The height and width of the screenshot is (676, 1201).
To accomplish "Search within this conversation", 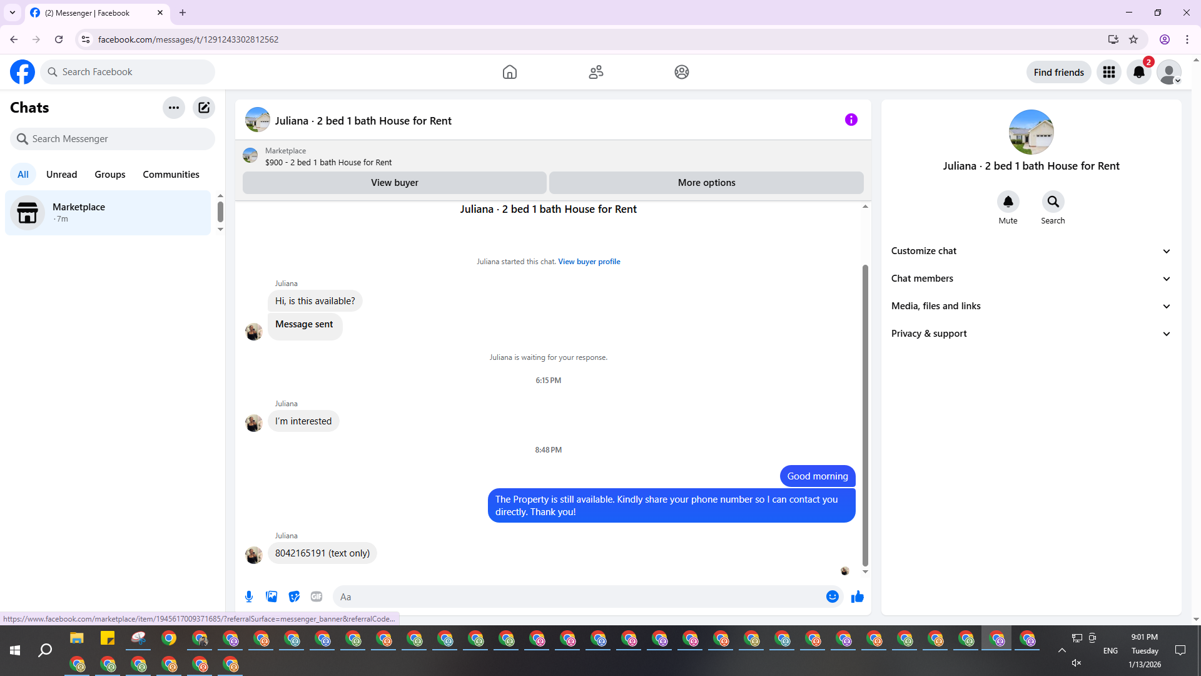I will pos(1053,202).
